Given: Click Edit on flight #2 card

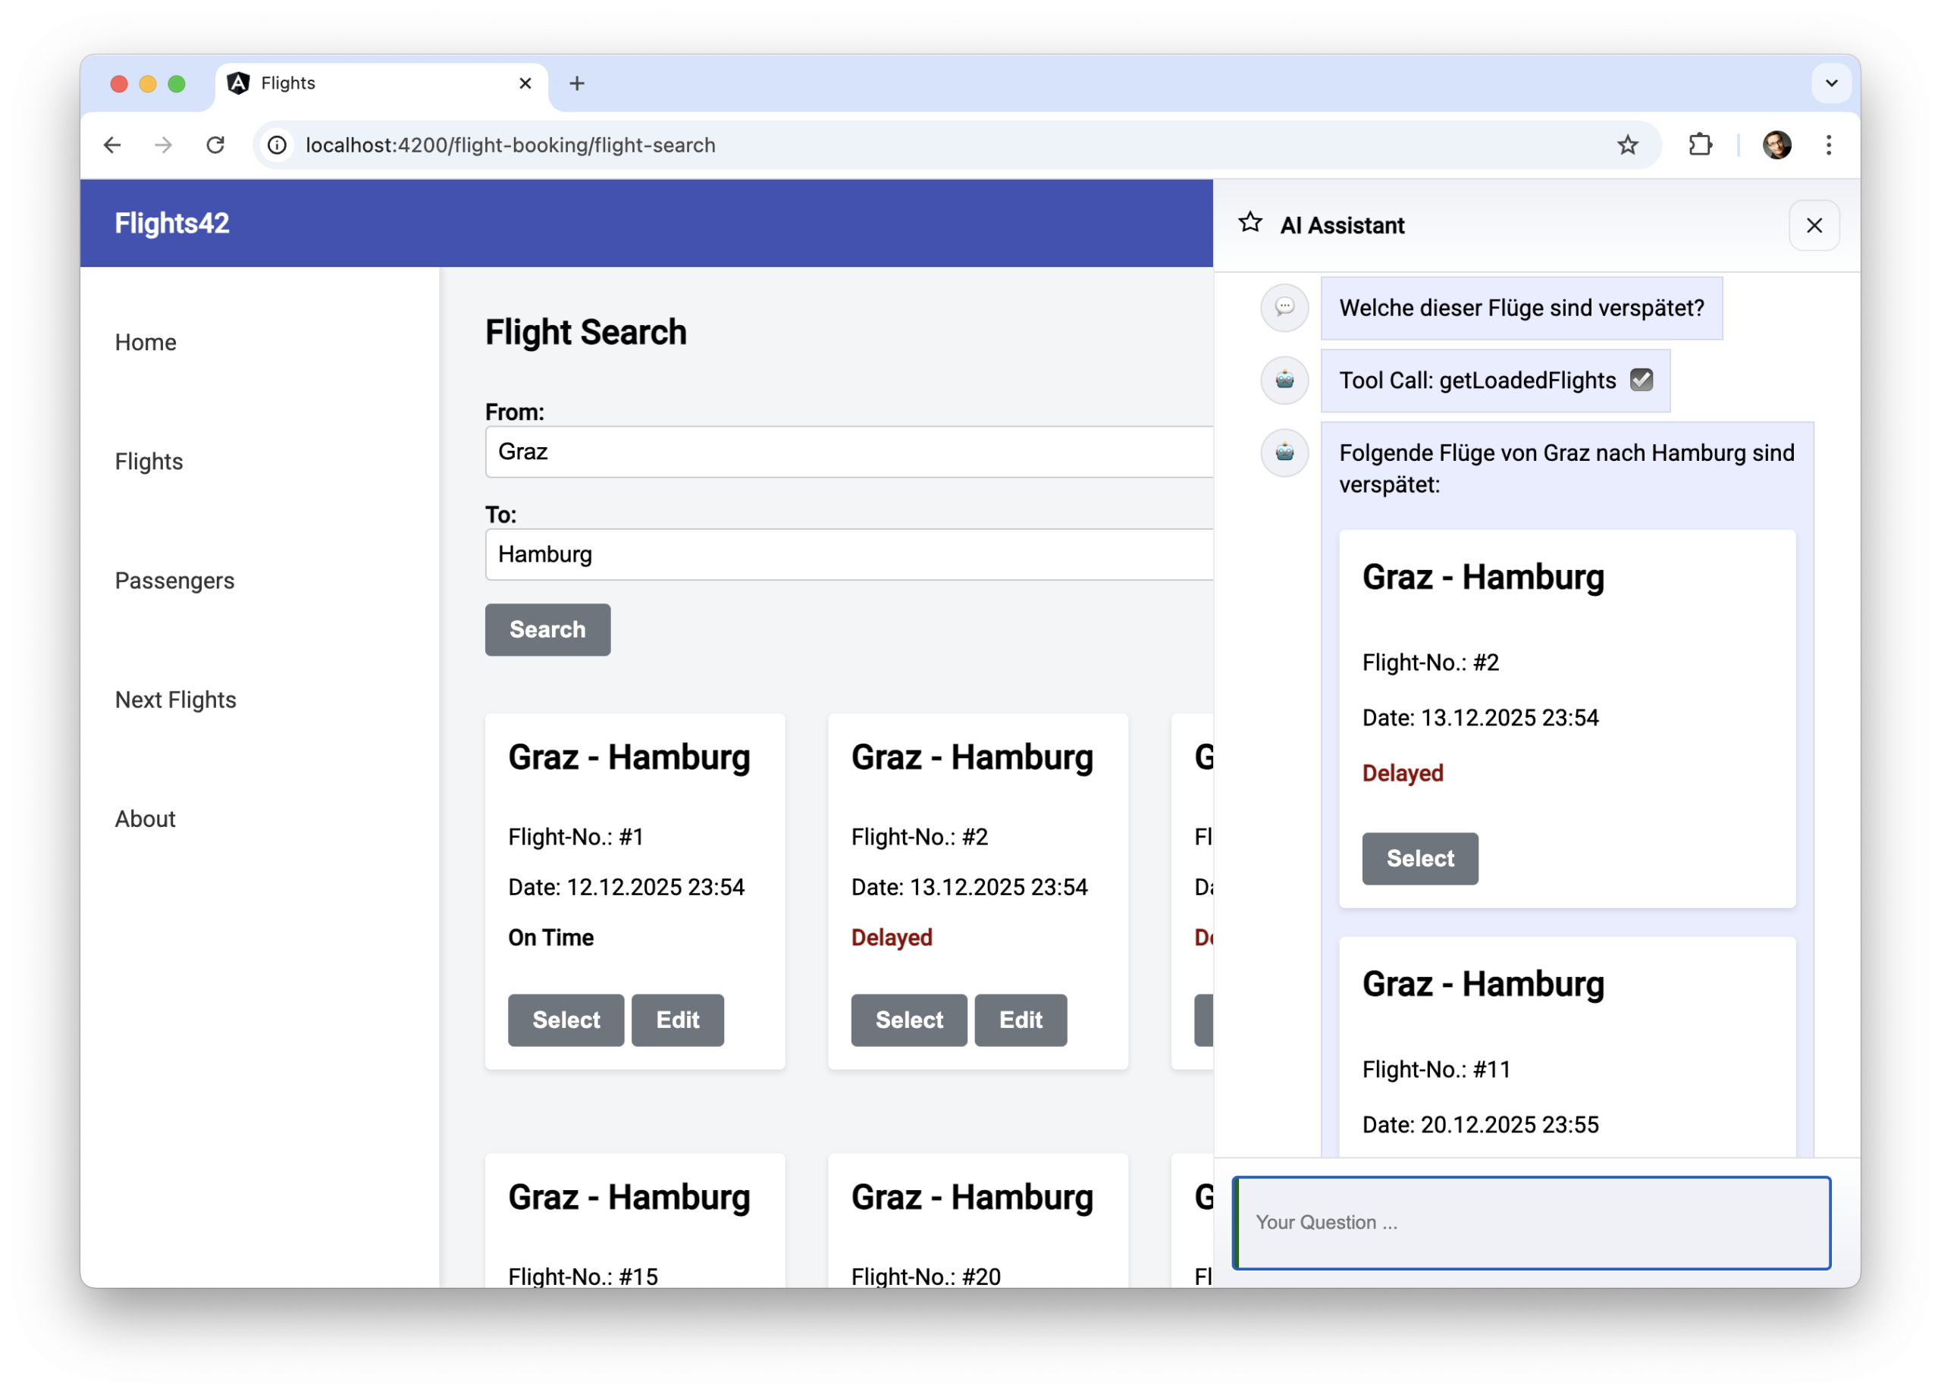Looking at the screenshot, I should 1020,1020.
